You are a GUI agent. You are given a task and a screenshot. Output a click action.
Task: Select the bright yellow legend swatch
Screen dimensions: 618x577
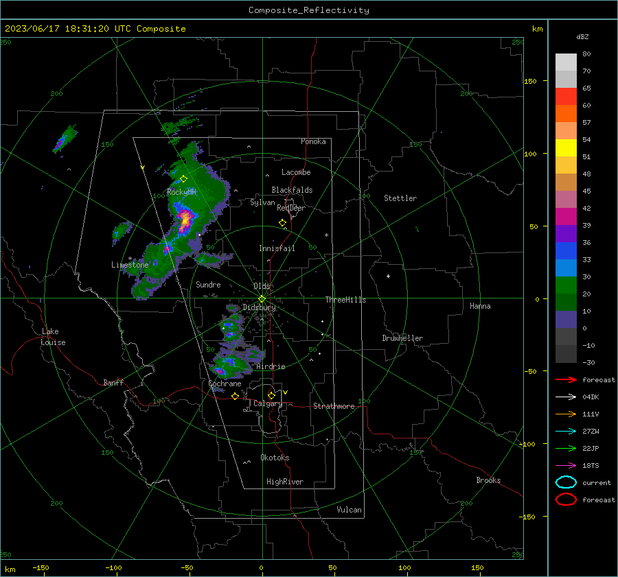click(x=566, y=148)
